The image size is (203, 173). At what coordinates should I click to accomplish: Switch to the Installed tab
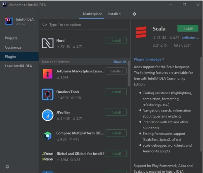(114, 14)
